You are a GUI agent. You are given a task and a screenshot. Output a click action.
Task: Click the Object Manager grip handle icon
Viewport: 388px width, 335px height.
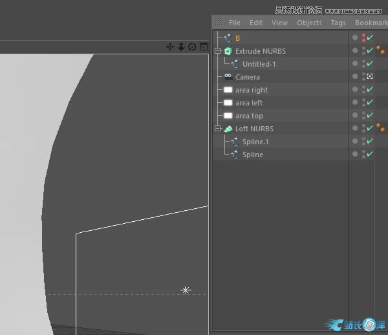point(219,22)
